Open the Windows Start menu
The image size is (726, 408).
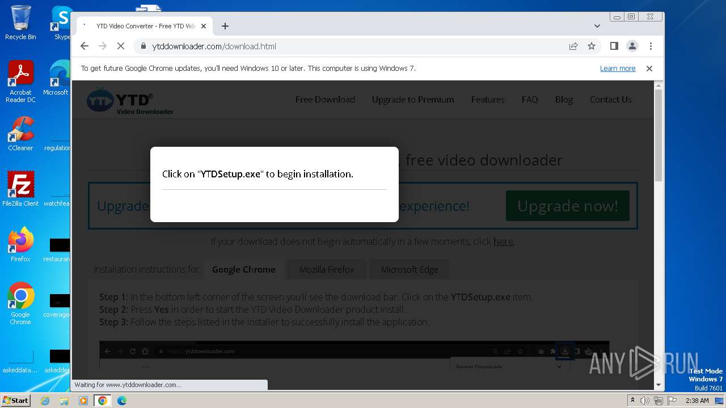click(x=15, y=400)
